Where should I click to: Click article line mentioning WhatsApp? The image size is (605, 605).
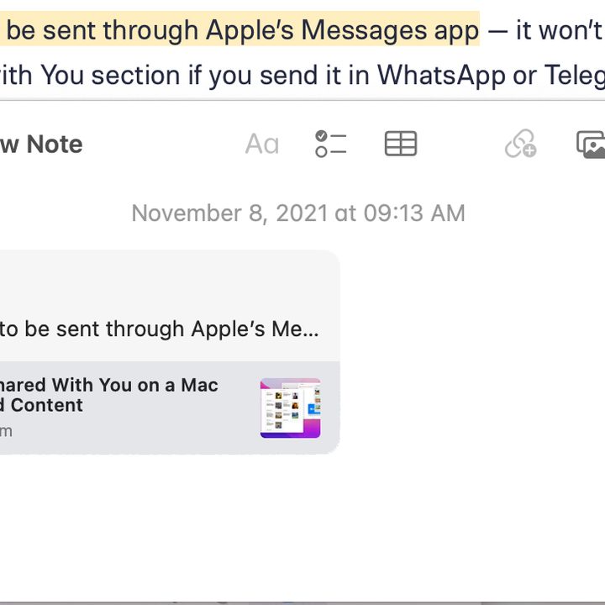[302, 75]
